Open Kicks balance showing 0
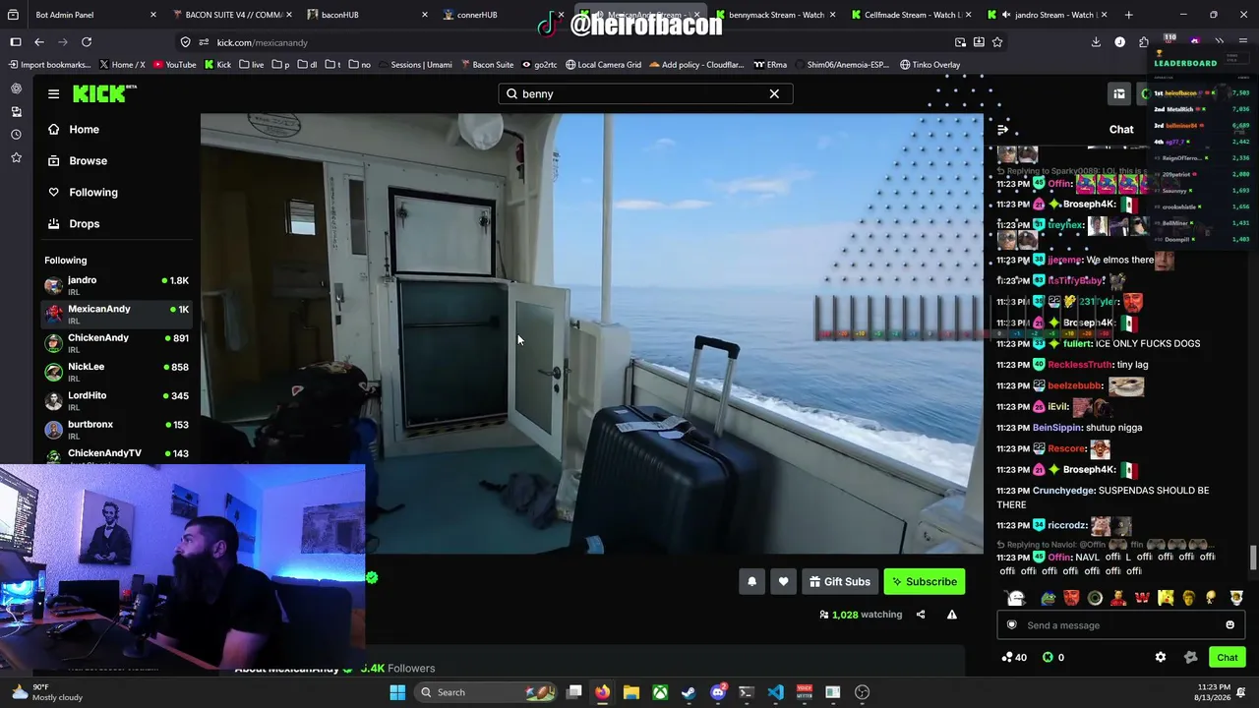The width and height of the screenshot is (1259, 708). 1053,657
